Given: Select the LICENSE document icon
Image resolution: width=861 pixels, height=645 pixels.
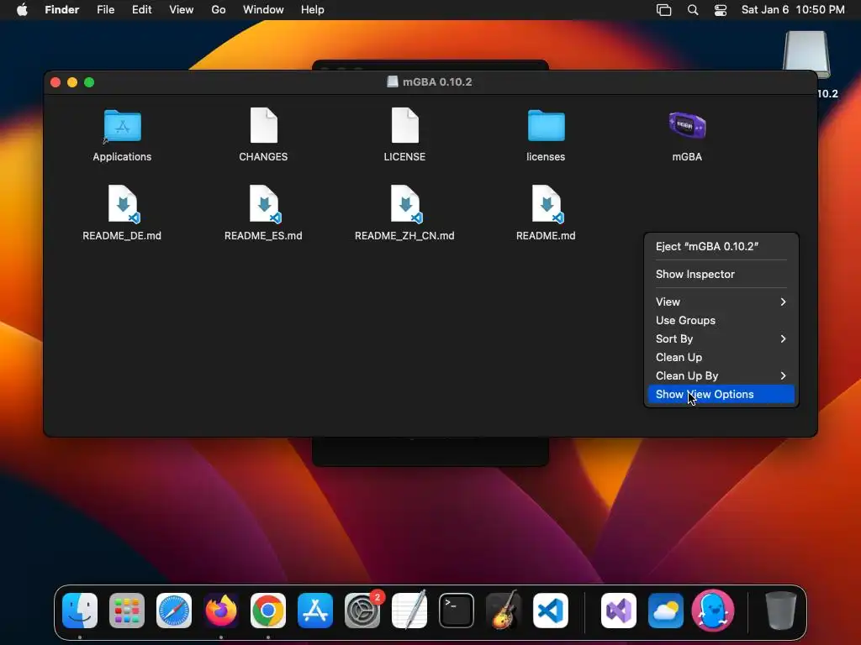Looking at the screenshot, I should pyautogui.click(x=404, y=125).
